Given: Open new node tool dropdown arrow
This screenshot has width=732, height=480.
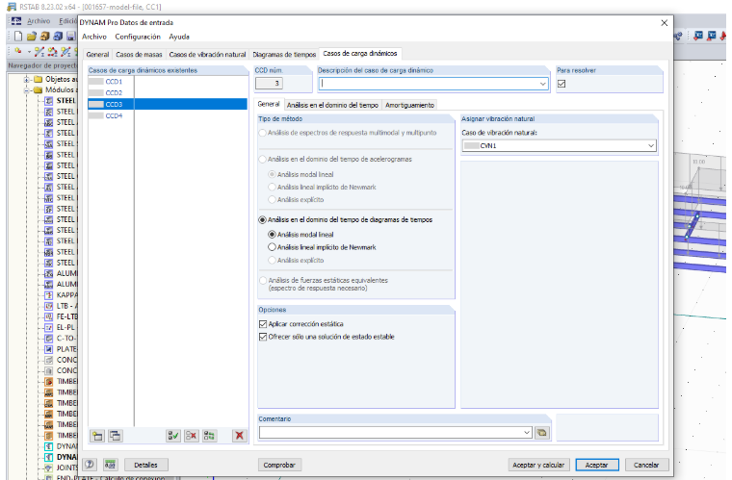Looking at the screenshot, I should click(x=29, y=52).
